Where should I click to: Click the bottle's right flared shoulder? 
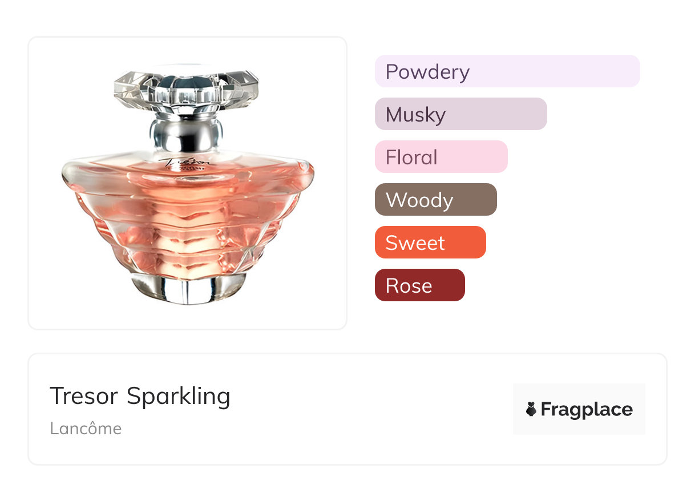296,173
